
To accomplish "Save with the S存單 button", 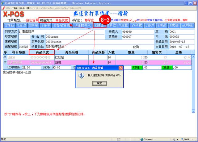I will [x=46, y=25].
